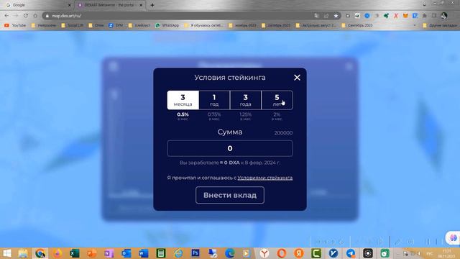Screen dimensions: 460x259
Task: Open the Другие закладки bookmarks folder
Action: pos(440,26)
